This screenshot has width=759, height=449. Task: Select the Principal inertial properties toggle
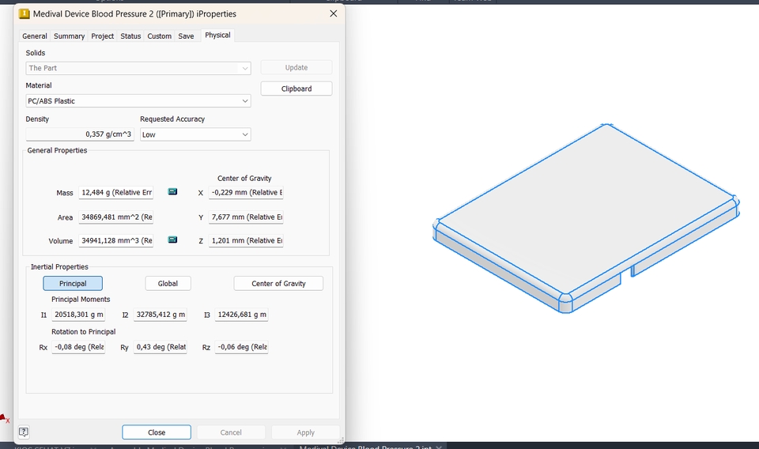coord(73,284)
